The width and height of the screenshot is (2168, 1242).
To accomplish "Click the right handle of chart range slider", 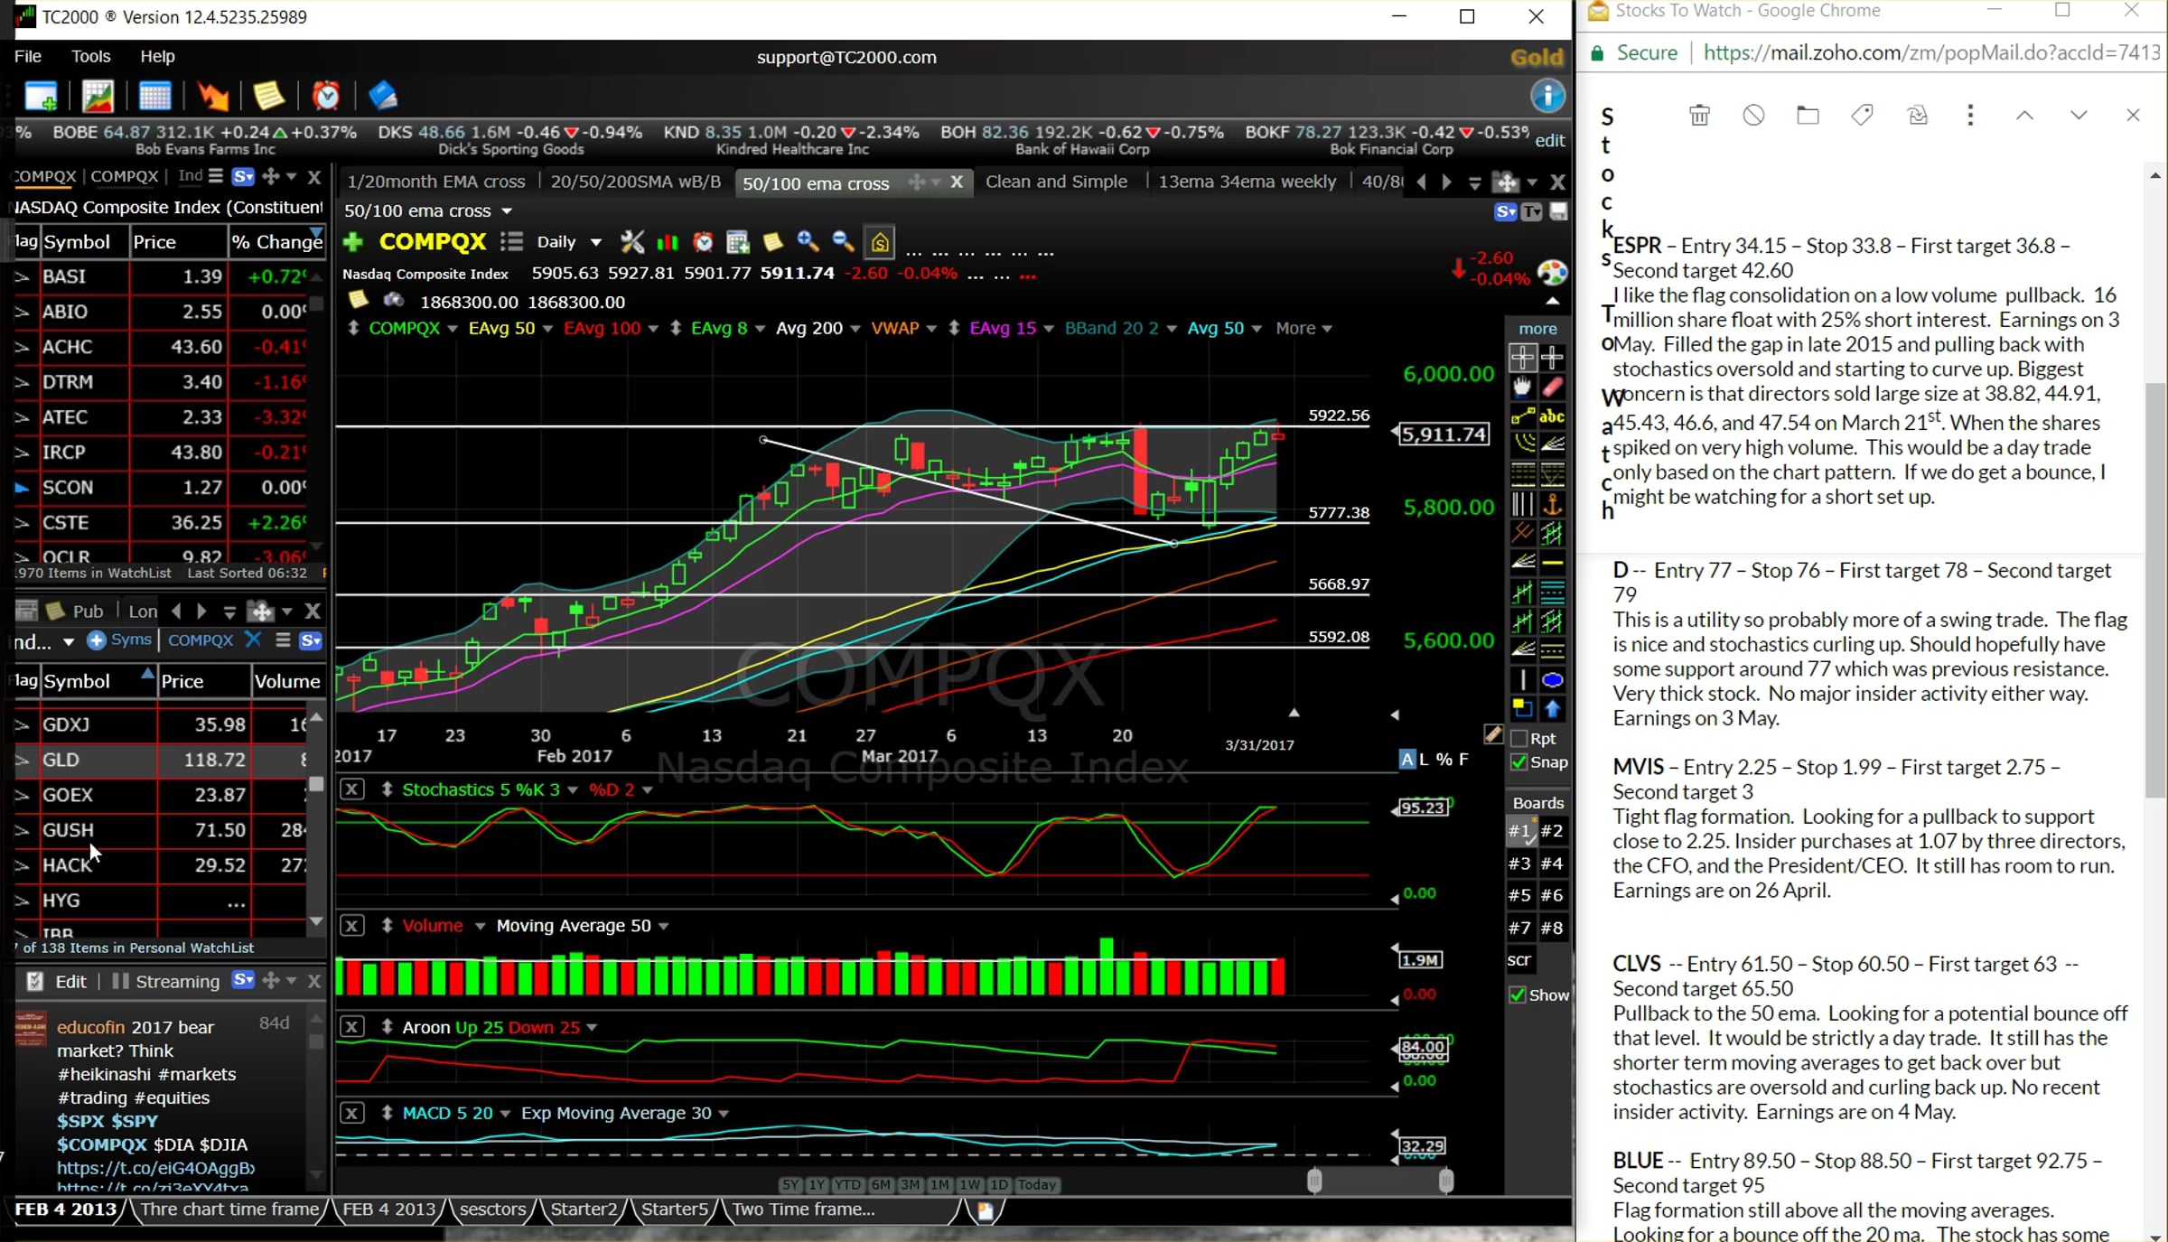I will pyautogui.click(x=1445, y=1181).
